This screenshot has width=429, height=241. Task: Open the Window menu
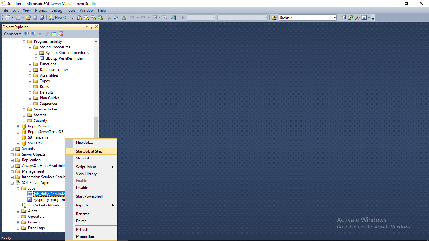(87, 10)
